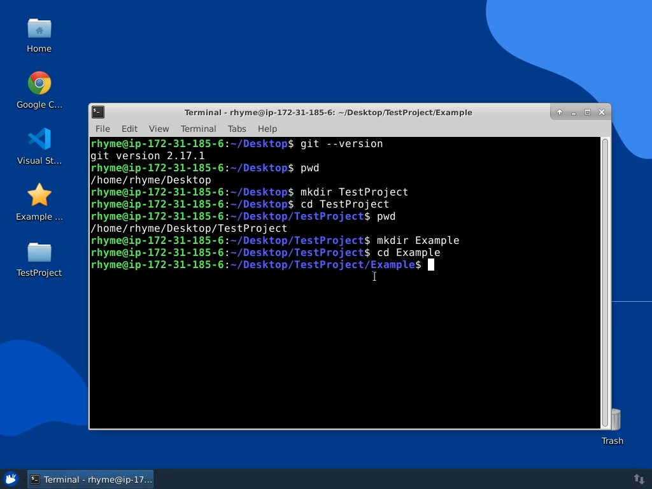
Task: Click the 'git --version' command text
Action: click(341, 144)
